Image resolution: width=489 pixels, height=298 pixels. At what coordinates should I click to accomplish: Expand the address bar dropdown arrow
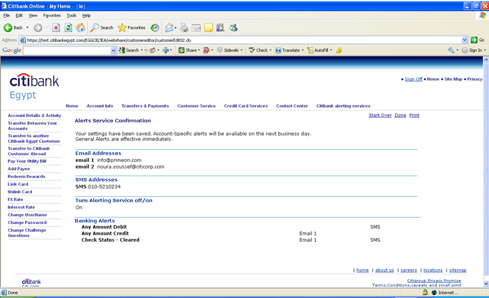(x=465, y=40)
